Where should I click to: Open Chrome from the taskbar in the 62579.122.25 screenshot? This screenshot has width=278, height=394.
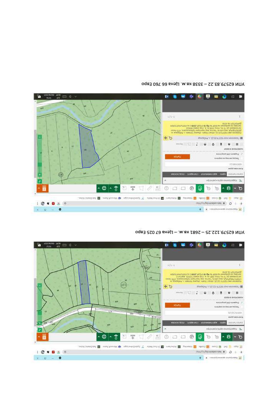(199, 245)
